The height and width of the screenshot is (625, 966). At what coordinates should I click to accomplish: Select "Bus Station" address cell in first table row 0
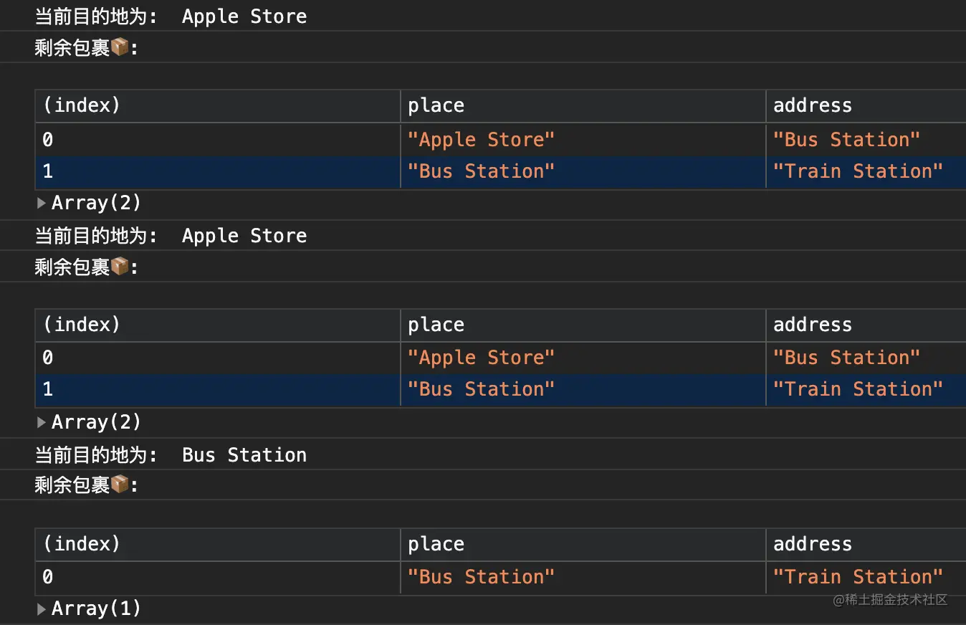click(x=866, y=140)
